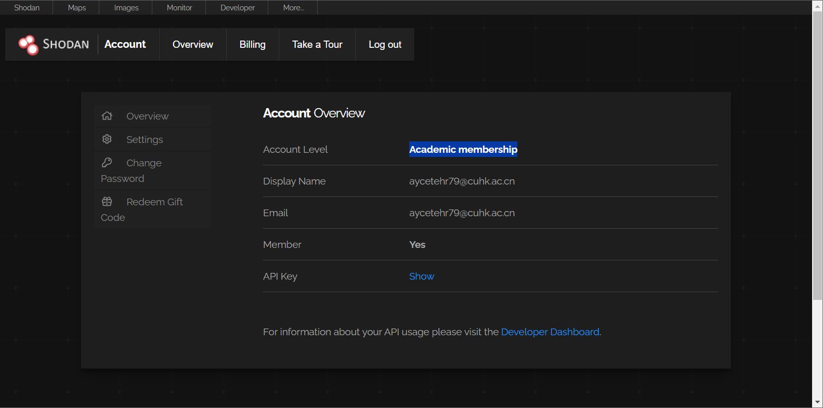Viewport: 823px width, 408px height.
Task: Click the Shodan logo icon
Action: pos(28,45)
